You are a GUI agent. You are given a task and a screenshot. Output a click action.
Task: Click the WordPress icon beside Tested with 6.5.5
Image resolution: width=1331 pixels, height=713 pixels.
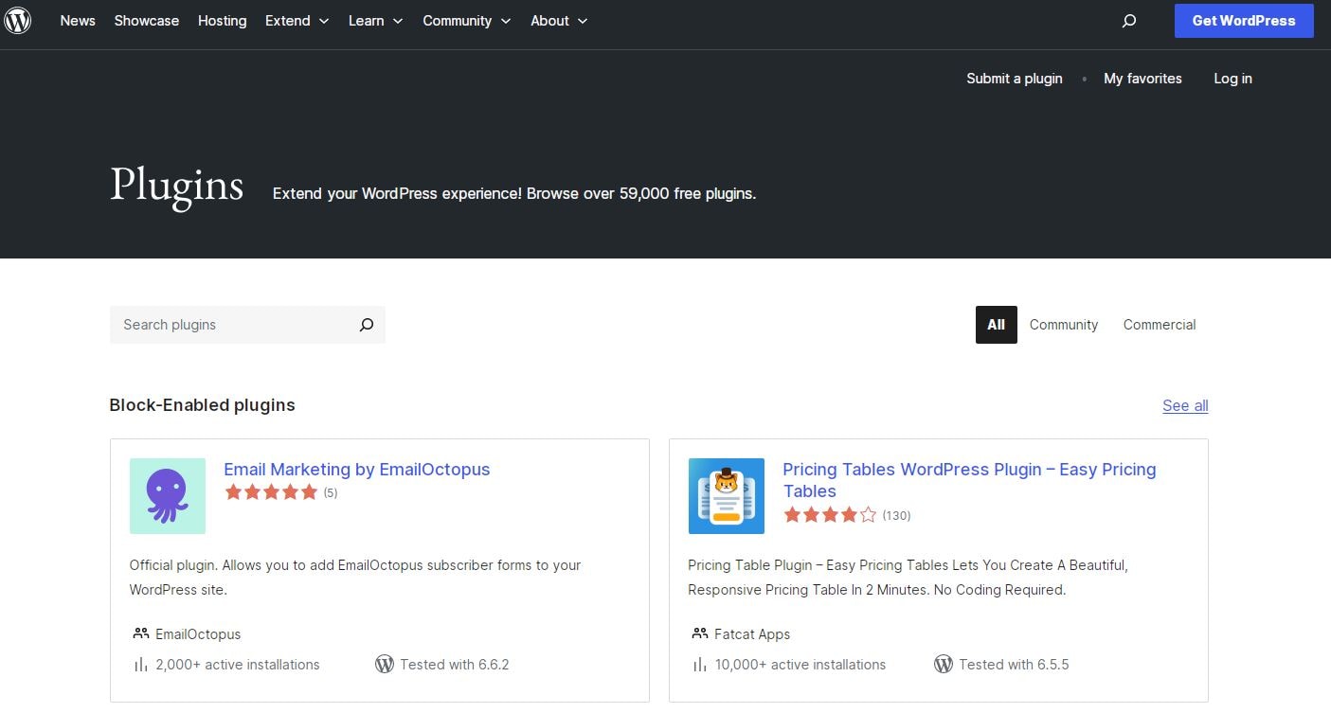944,664
